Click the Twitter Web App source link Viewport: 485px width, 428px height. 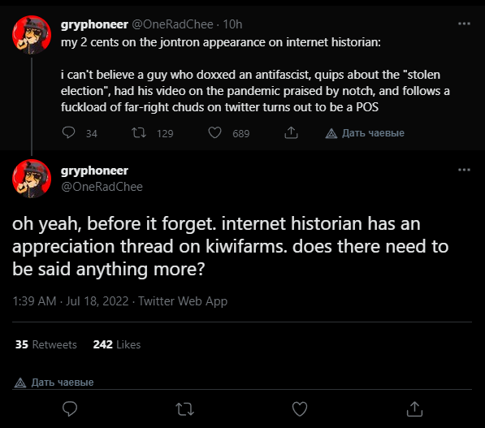point(183,301)
